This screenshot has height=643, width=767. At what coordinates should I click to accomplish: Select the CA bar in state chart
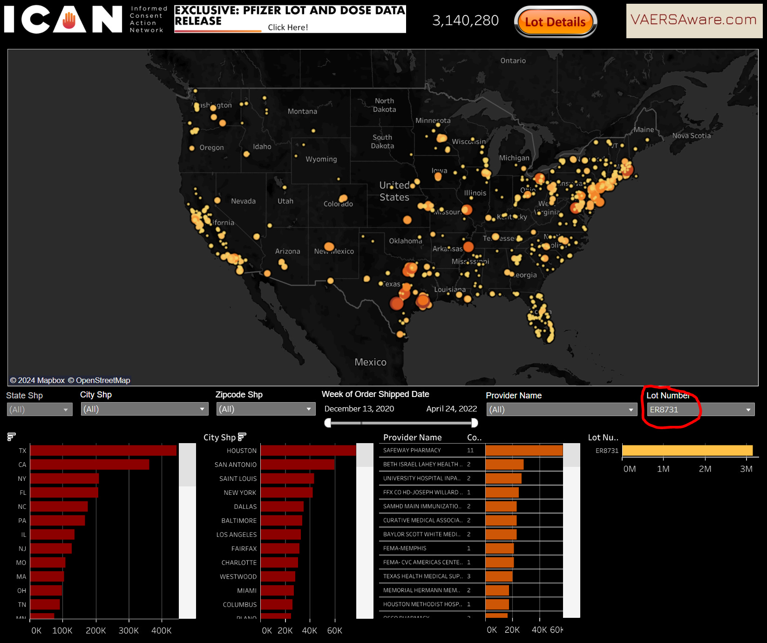click(x=90, y=465)
